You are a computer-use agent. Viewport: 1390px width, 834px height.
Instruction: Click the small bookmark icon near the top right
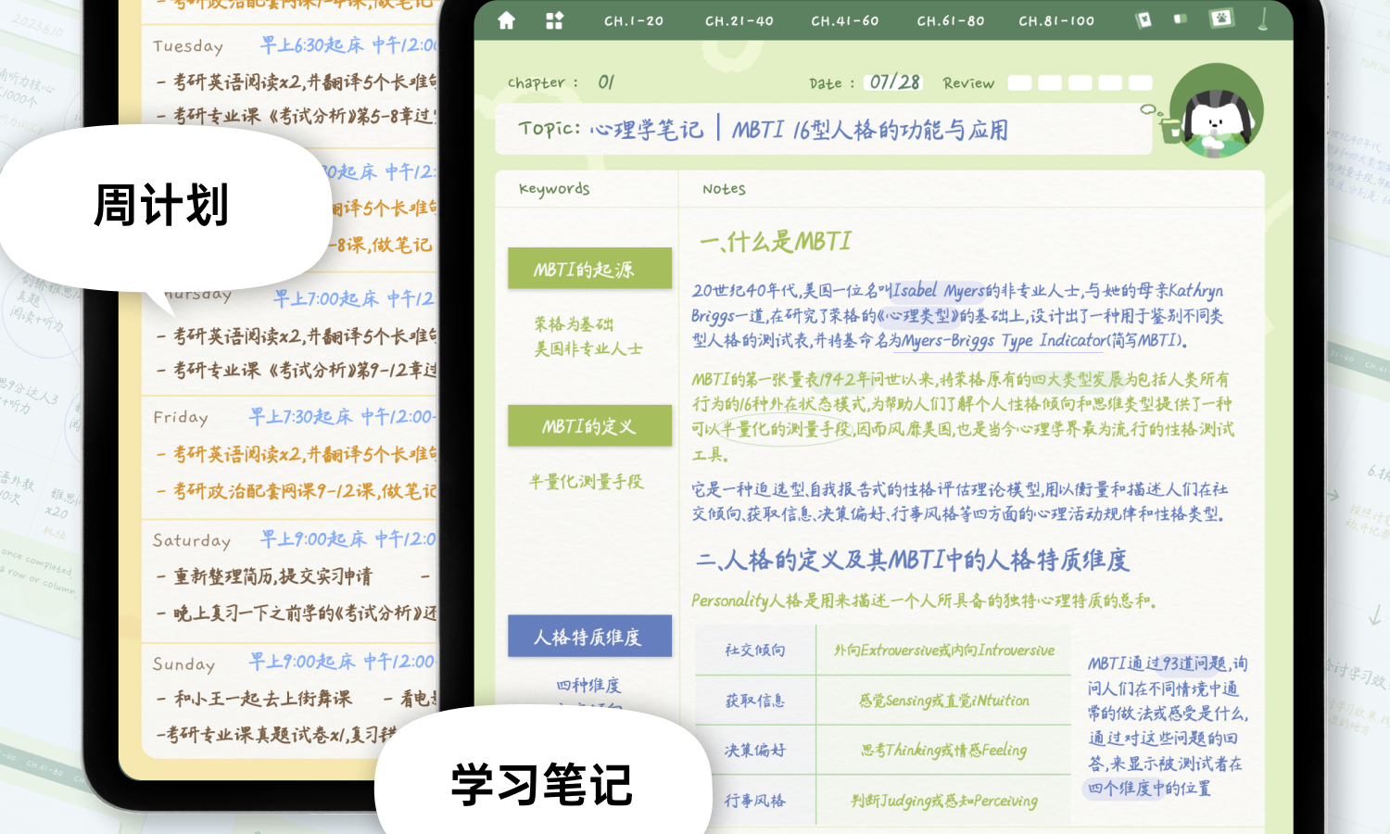click(1179, 18)
